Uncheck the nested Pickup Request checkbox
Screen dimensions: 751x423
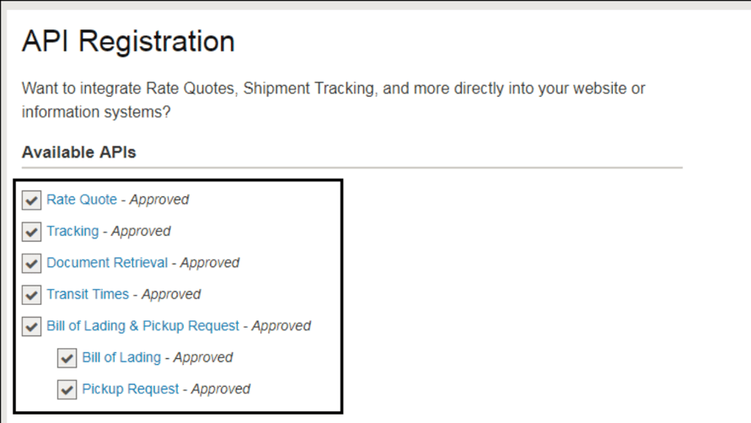tap(67, 389)
